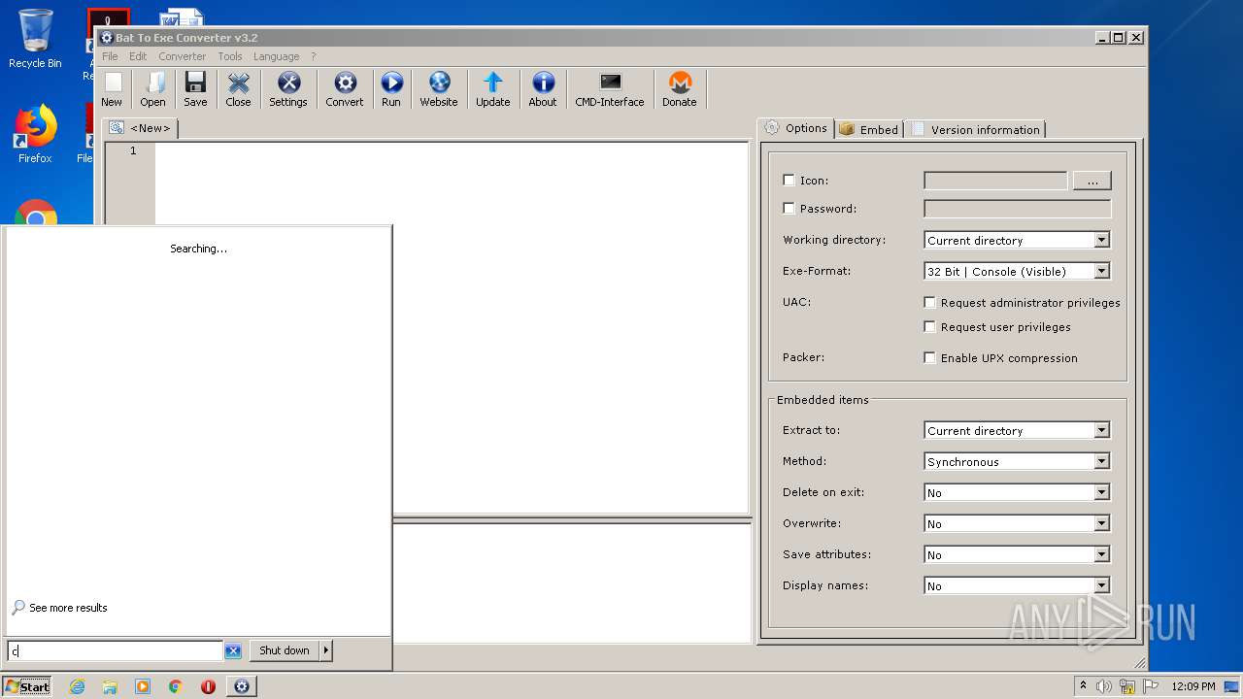Open Display names dropdown
1243x699 pixels.
point(1101,586)
